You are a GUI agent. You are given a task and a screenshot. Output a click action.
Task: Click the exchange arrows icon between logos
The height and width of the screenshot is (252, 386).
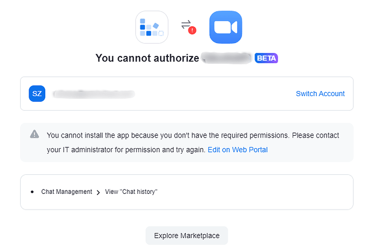pos(186,25)
